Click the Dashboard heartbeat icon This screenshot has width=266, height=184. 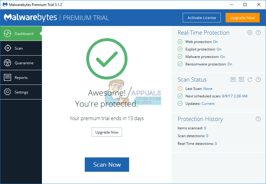click(x=7, y=33)
